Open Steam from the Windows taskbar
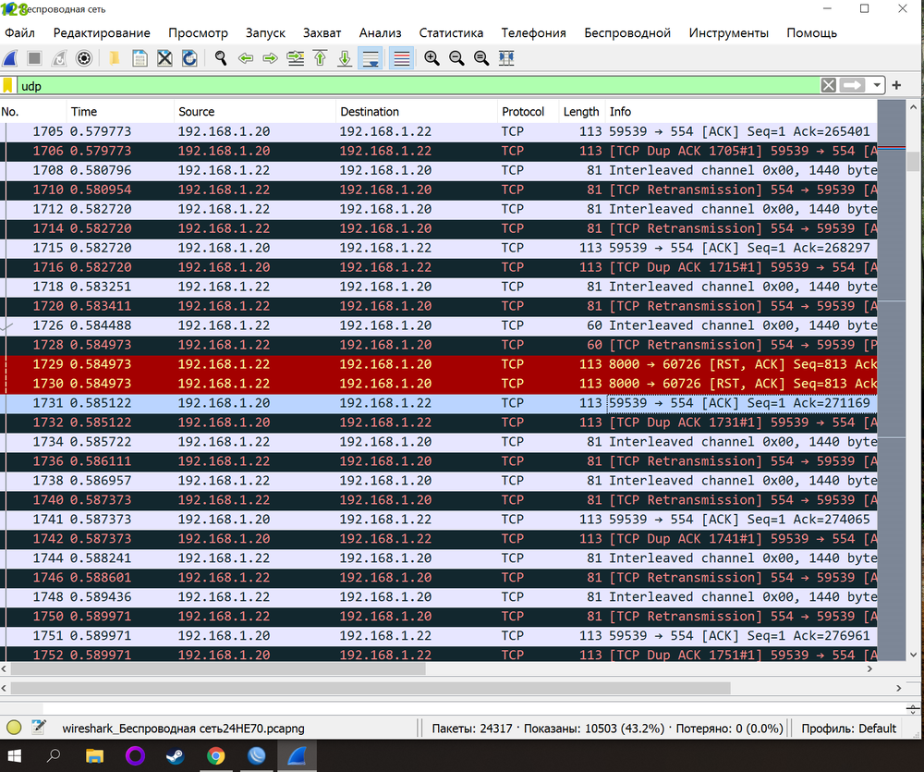This screenshot has width=924, height=772. click(x=175, y=755)
